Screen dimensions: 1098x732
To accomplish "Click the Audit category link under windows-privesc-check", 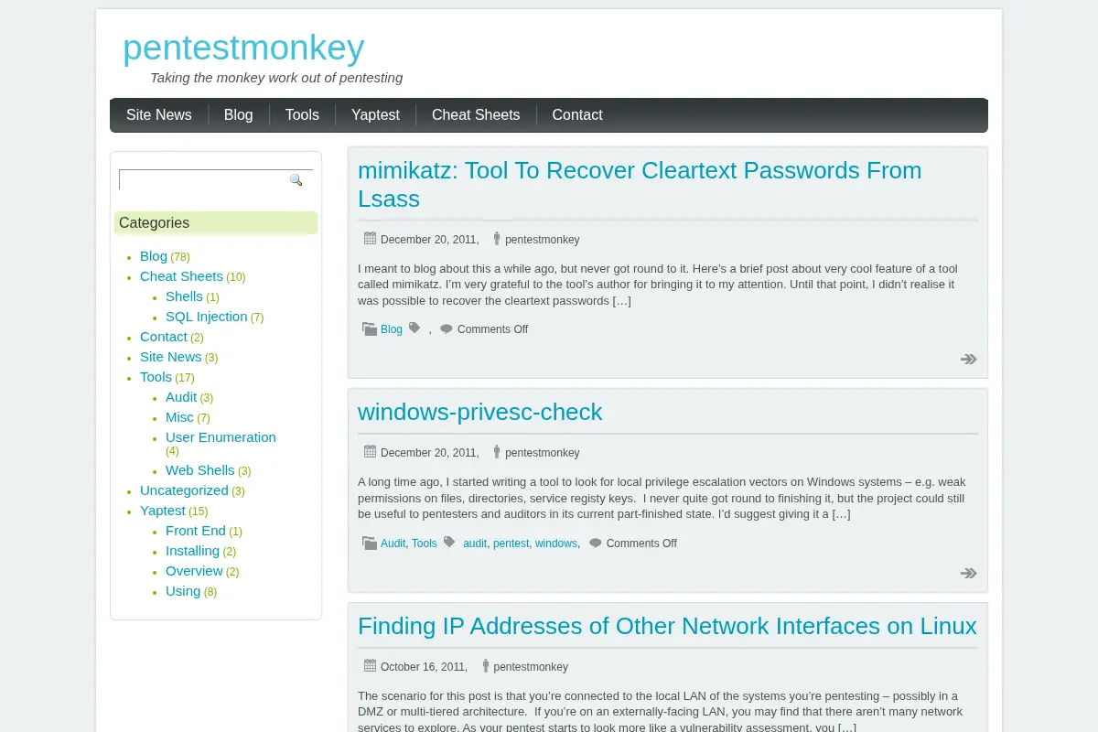I will [x=393, y=544].
